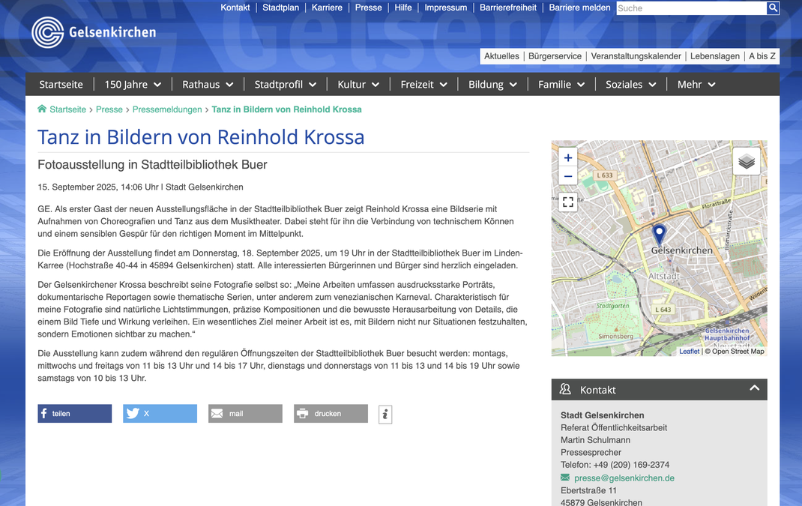Screen dimensions: 802x506
Task: Open the Kontakt link in top bar
Action: (x=235, y=7)
